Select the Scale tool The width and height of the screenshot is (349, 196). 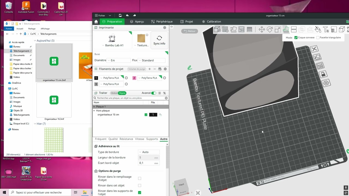tap(278, 29)
